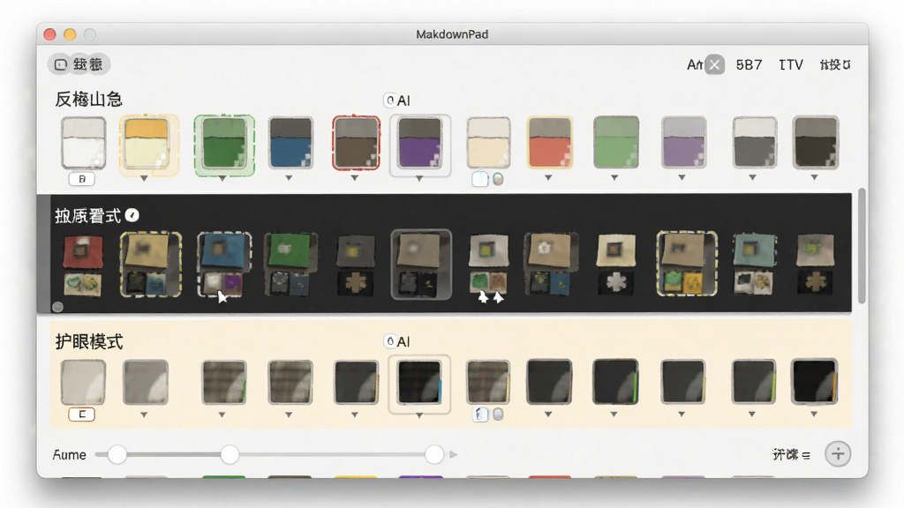Open dropdown under the dark brown-black swatch
Viewport: 904px width, 508px height.
(814, 178)
